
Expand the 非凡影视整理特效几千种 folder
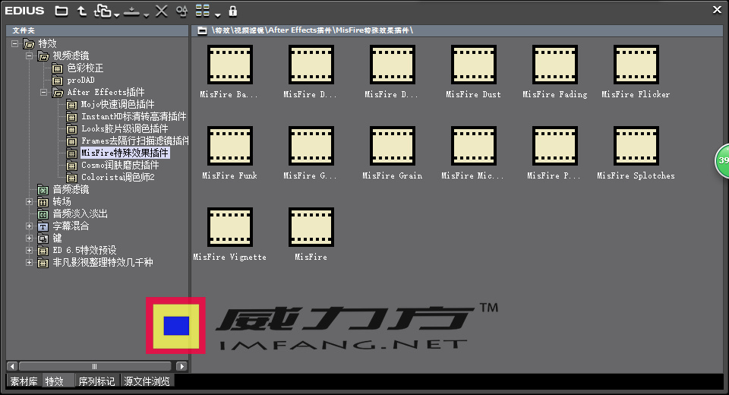point(30,262)
